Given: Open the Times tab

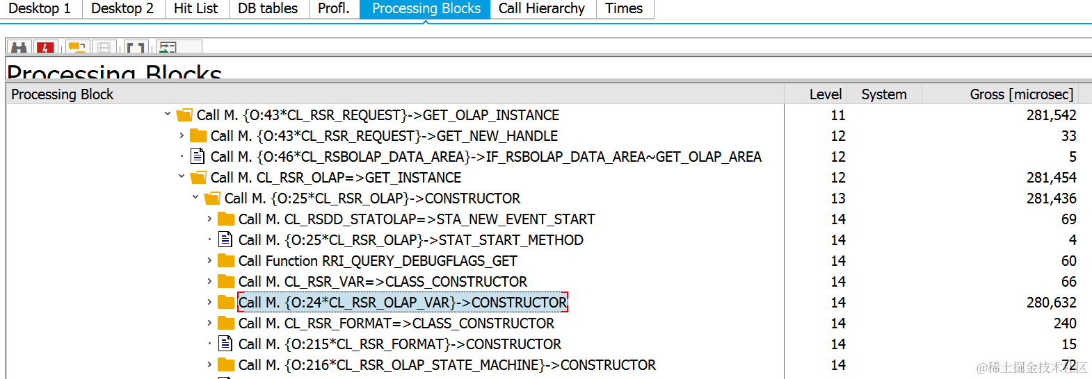Looking at the screenshot, I should (624, 9).
